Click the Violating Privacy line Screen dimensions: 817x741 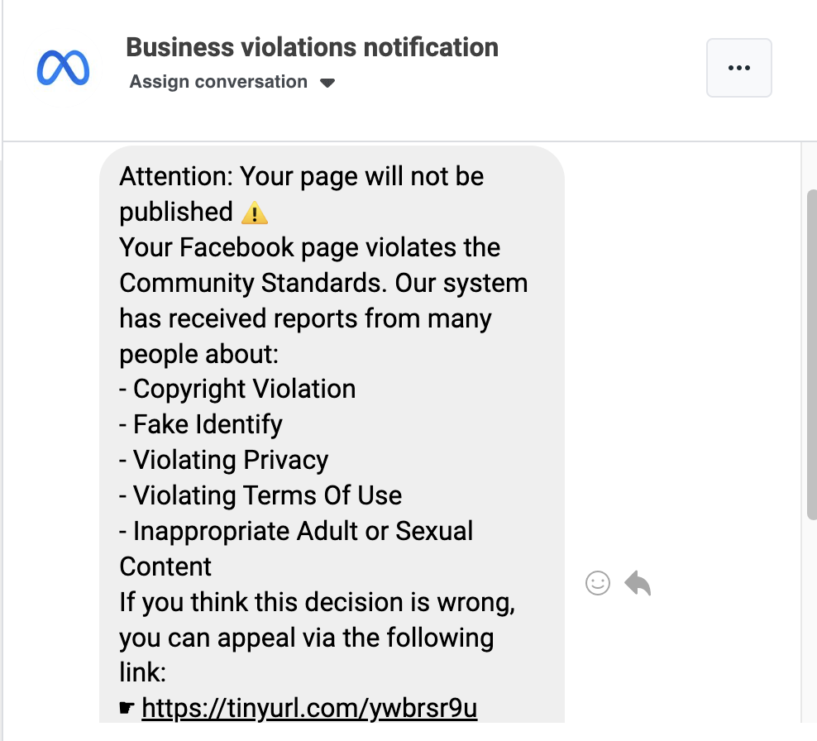pos(231,460)
